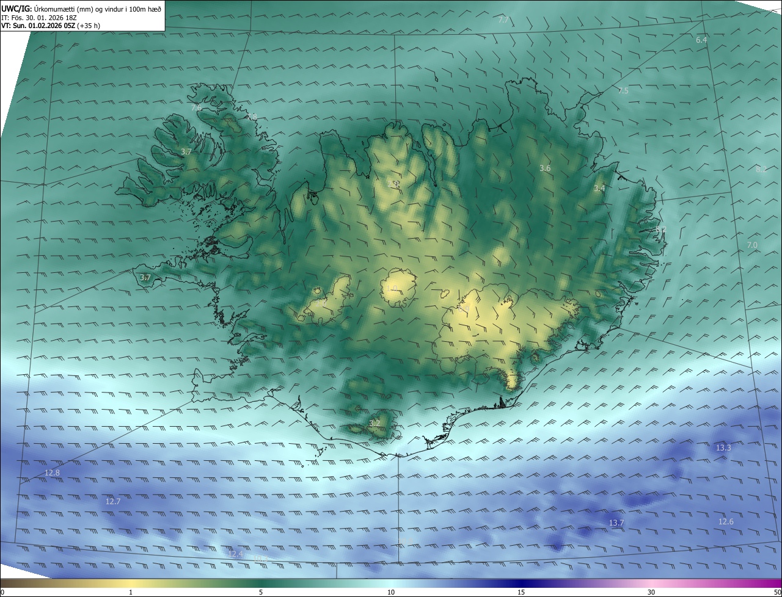This screenshot has height=597, width=782.
Task: Click the 13.3 value label
Action: [723, 447]
